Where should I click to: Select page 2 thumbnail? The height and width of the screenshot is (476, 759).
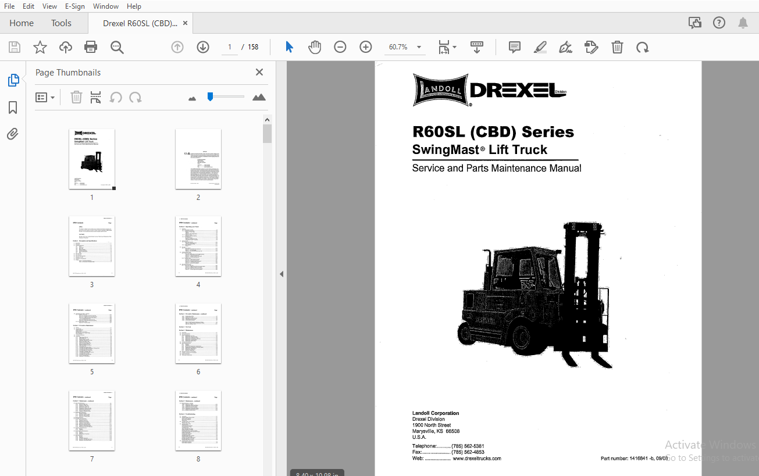[198, 159]
